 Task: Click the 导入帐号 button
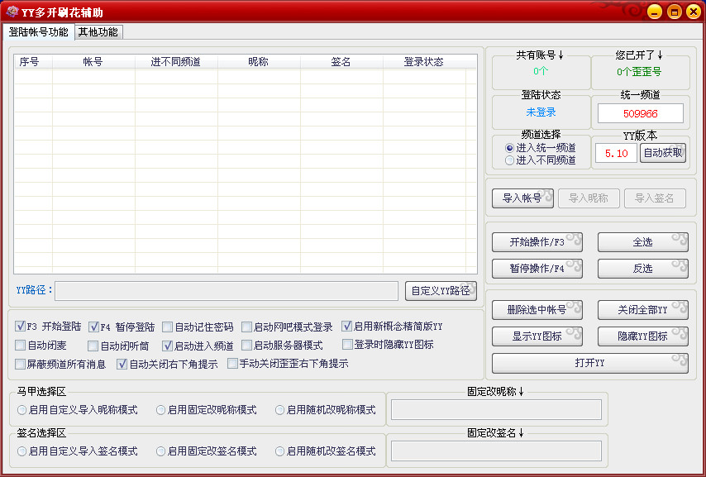tap(522, 198)
